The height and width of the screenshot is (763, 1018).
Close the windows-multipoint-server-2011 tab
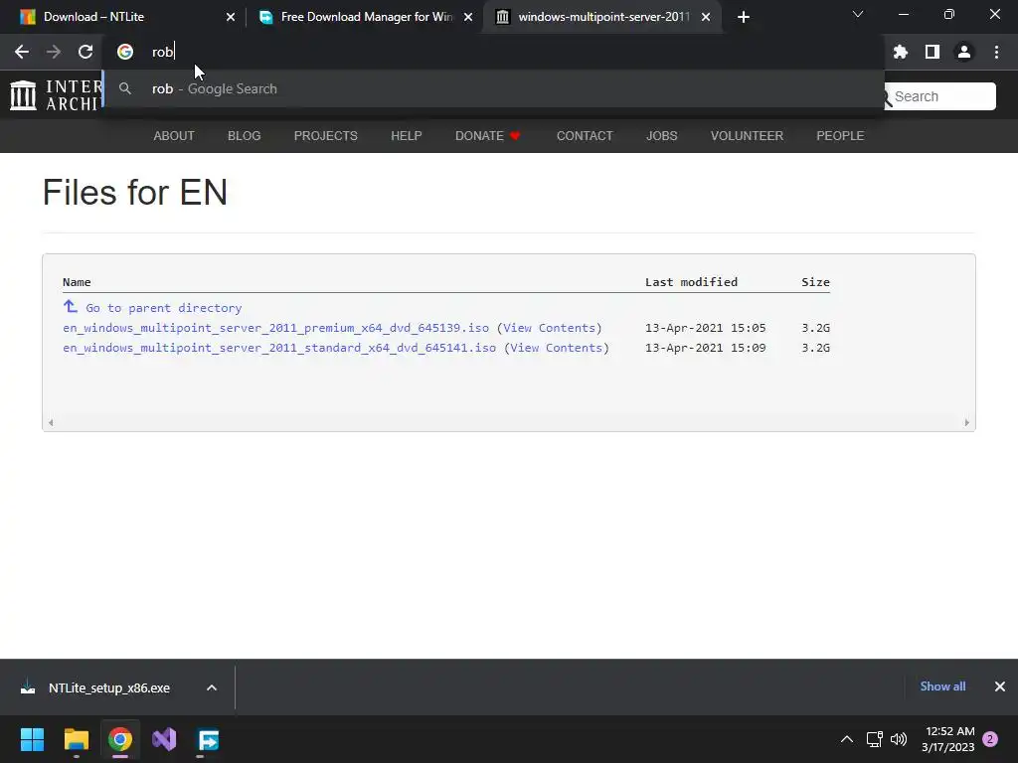[x=706, y=17]
